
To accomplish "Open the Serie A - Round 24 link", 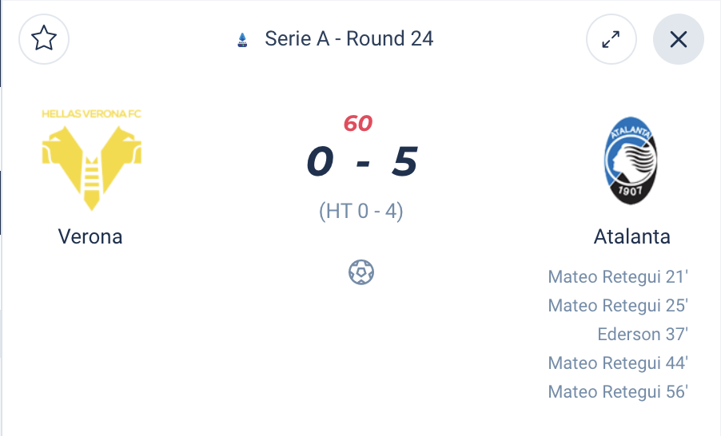I will (x=349, y=38).
